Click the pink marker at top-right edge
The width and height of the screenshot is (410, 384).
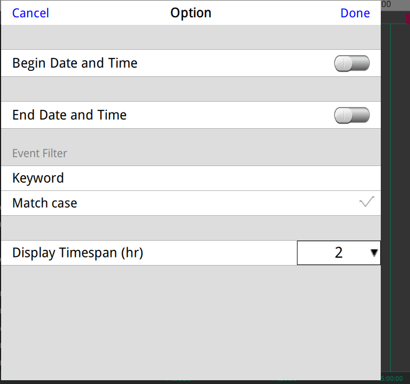click(407, 18)
